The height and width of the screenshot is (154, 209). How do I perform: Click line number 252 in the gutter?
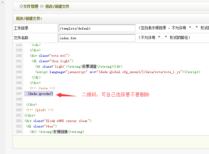[19, 121]
